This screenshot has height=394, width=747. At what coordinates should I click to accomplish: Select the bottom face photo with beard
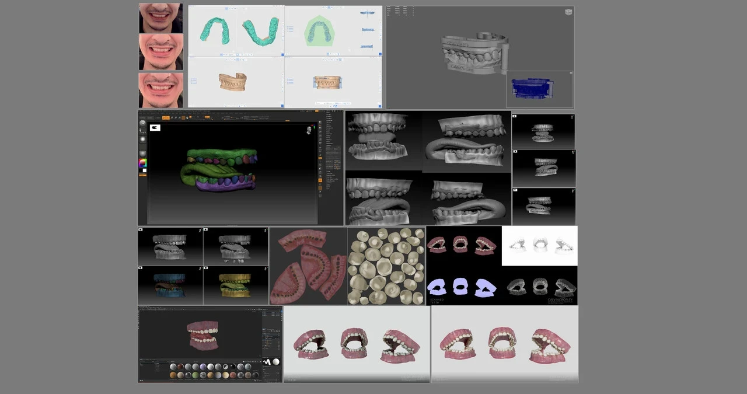click(x=161, y=90)
